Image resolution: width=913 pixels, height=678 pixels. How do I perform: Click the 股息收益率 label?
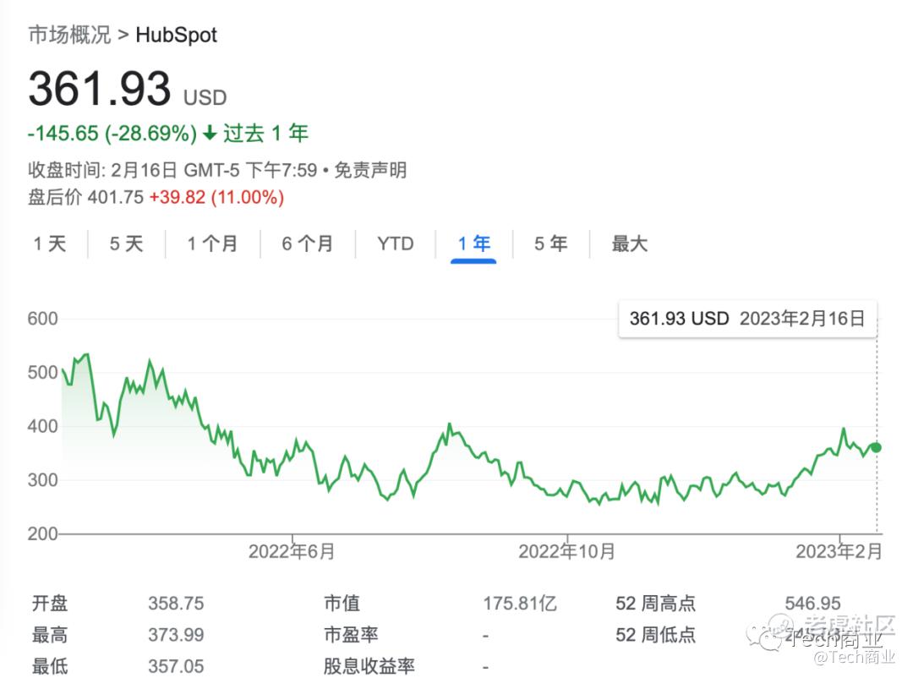(369, 666)
